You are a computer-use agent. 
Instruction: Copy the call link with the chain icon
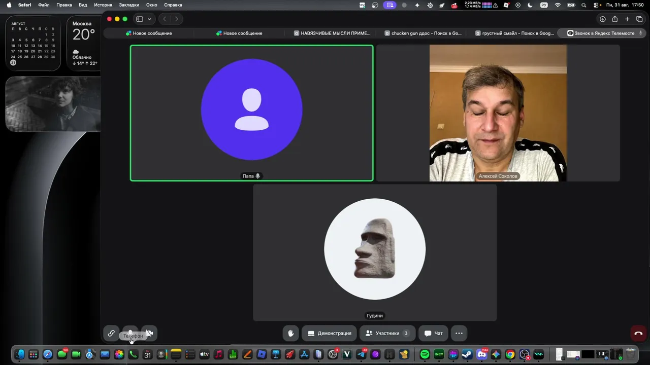click(111, 333)
